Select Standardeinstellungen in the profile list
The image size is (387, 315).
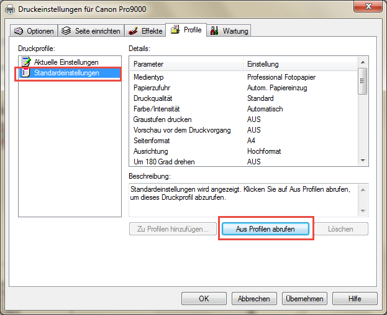(x=66, y=73)
